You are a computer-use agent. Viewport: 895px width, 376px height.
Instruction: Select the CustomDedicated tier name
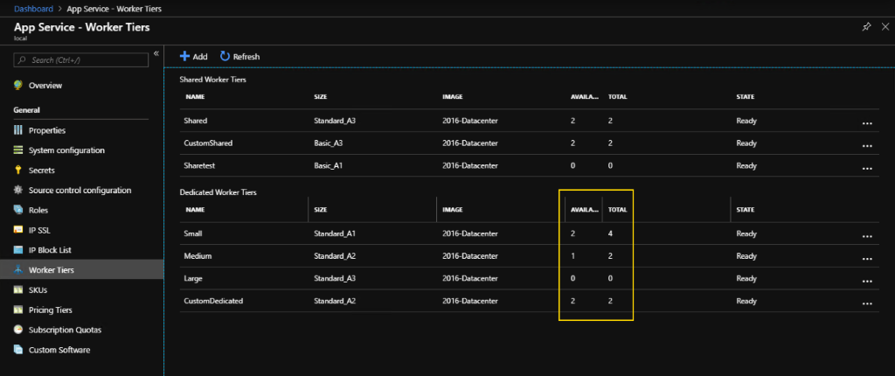[x=213, y=301]
